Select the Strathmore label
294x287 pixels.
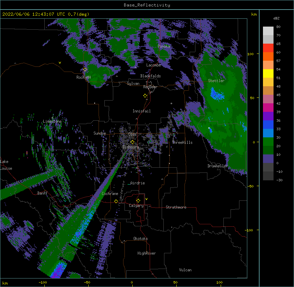[176, 207]
